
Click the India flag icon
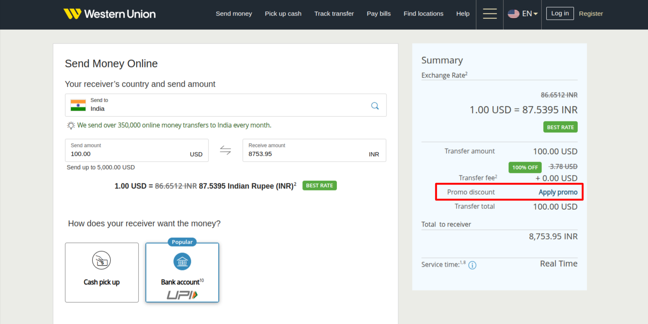[78, 105]
